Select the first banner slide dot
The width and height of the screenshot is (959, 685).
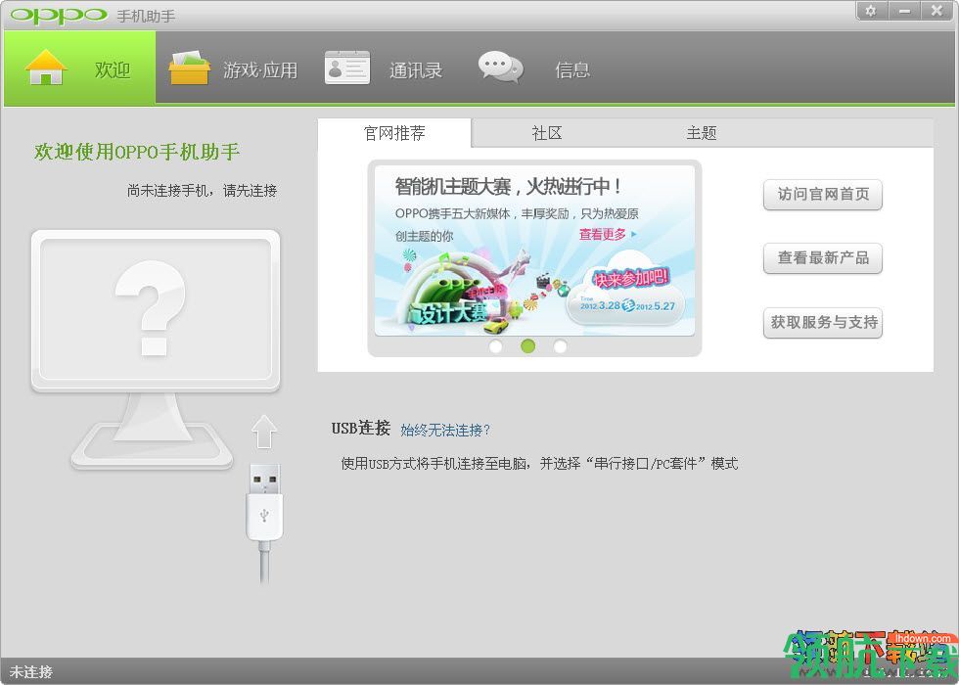(496, 346)
